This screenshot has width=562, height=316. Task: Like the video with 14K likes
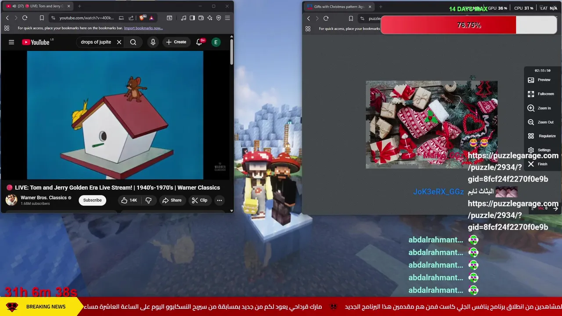pos(129,200)
